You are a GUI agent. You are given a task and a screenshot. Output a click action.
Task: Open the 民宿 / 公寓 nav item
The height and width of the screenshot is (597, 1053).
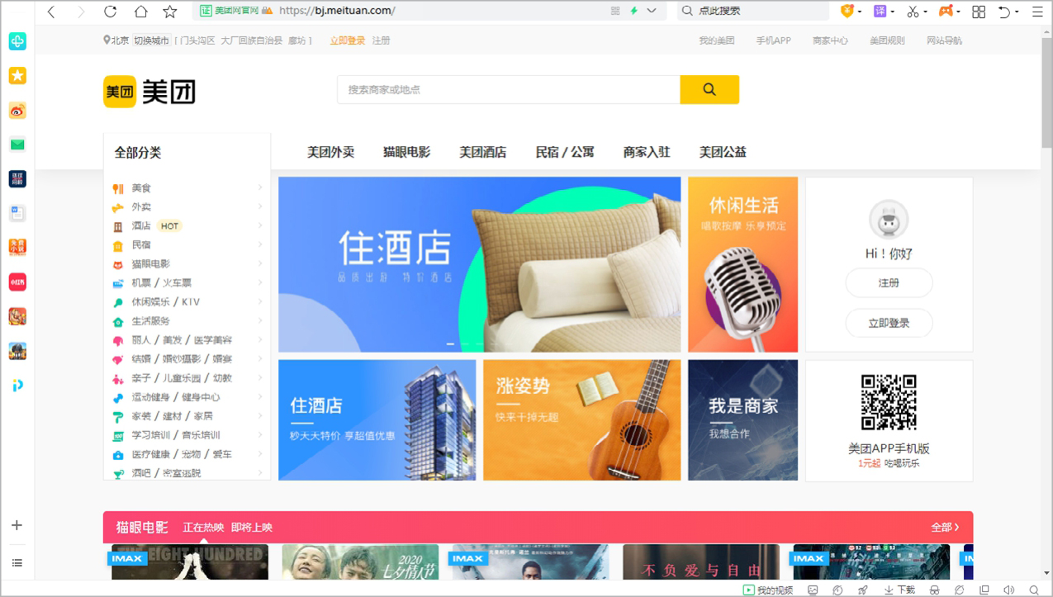(565, 152)
